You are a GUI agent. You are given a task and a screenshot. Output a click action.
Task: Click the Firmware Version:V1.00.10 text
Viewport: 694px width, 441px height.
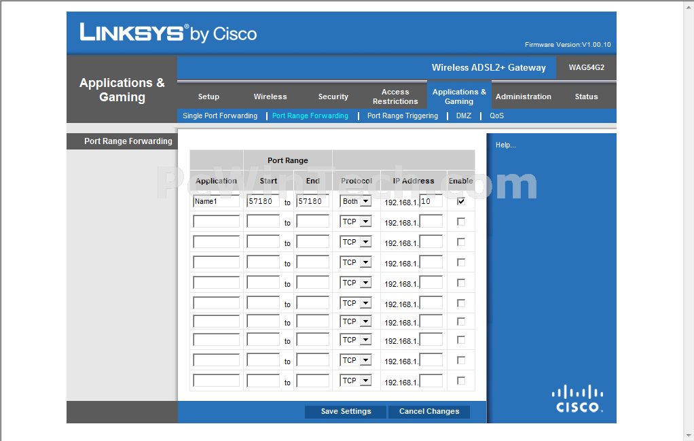tap(568, 44)
